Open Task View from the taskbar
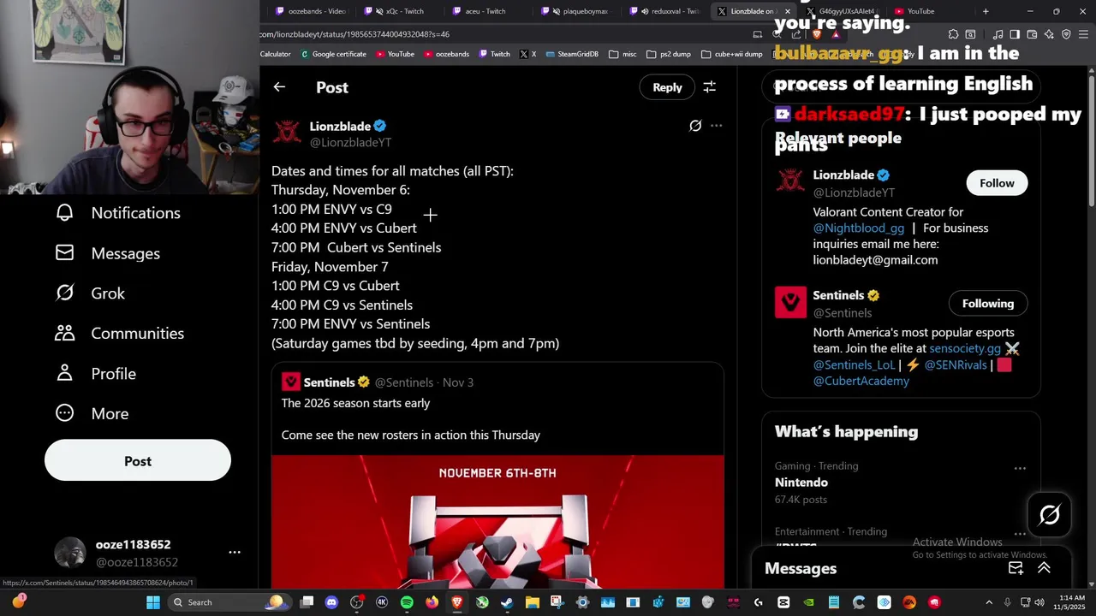Screen dimensions: 1096x616 point(307,602)
